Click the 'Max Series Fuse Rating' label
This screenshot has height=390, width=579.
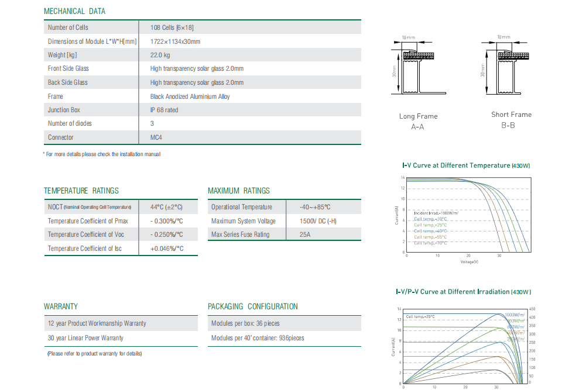(x=241, y=234)
